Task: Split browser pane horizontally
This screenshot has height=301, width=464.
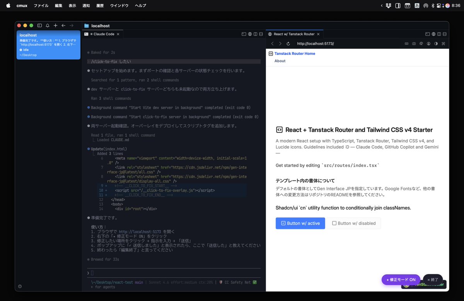Action: click(x=445, y=34)
